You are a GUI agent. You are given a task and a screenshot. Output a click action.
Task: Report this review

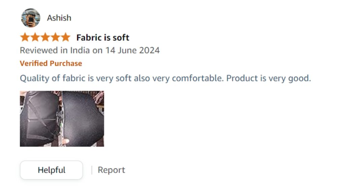coord(111,170)
